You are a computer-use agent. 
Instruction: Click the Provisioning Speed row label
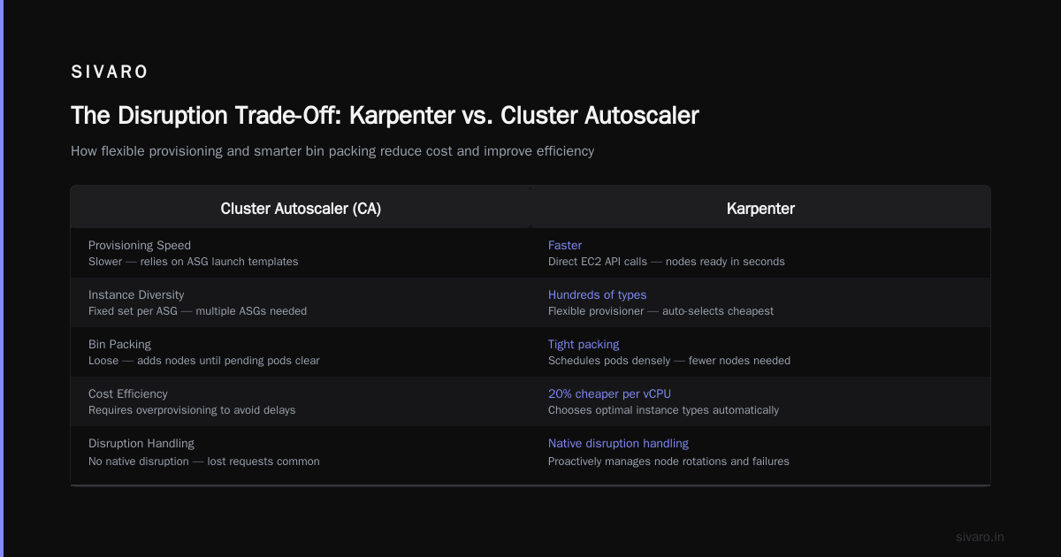click(140, 245)
